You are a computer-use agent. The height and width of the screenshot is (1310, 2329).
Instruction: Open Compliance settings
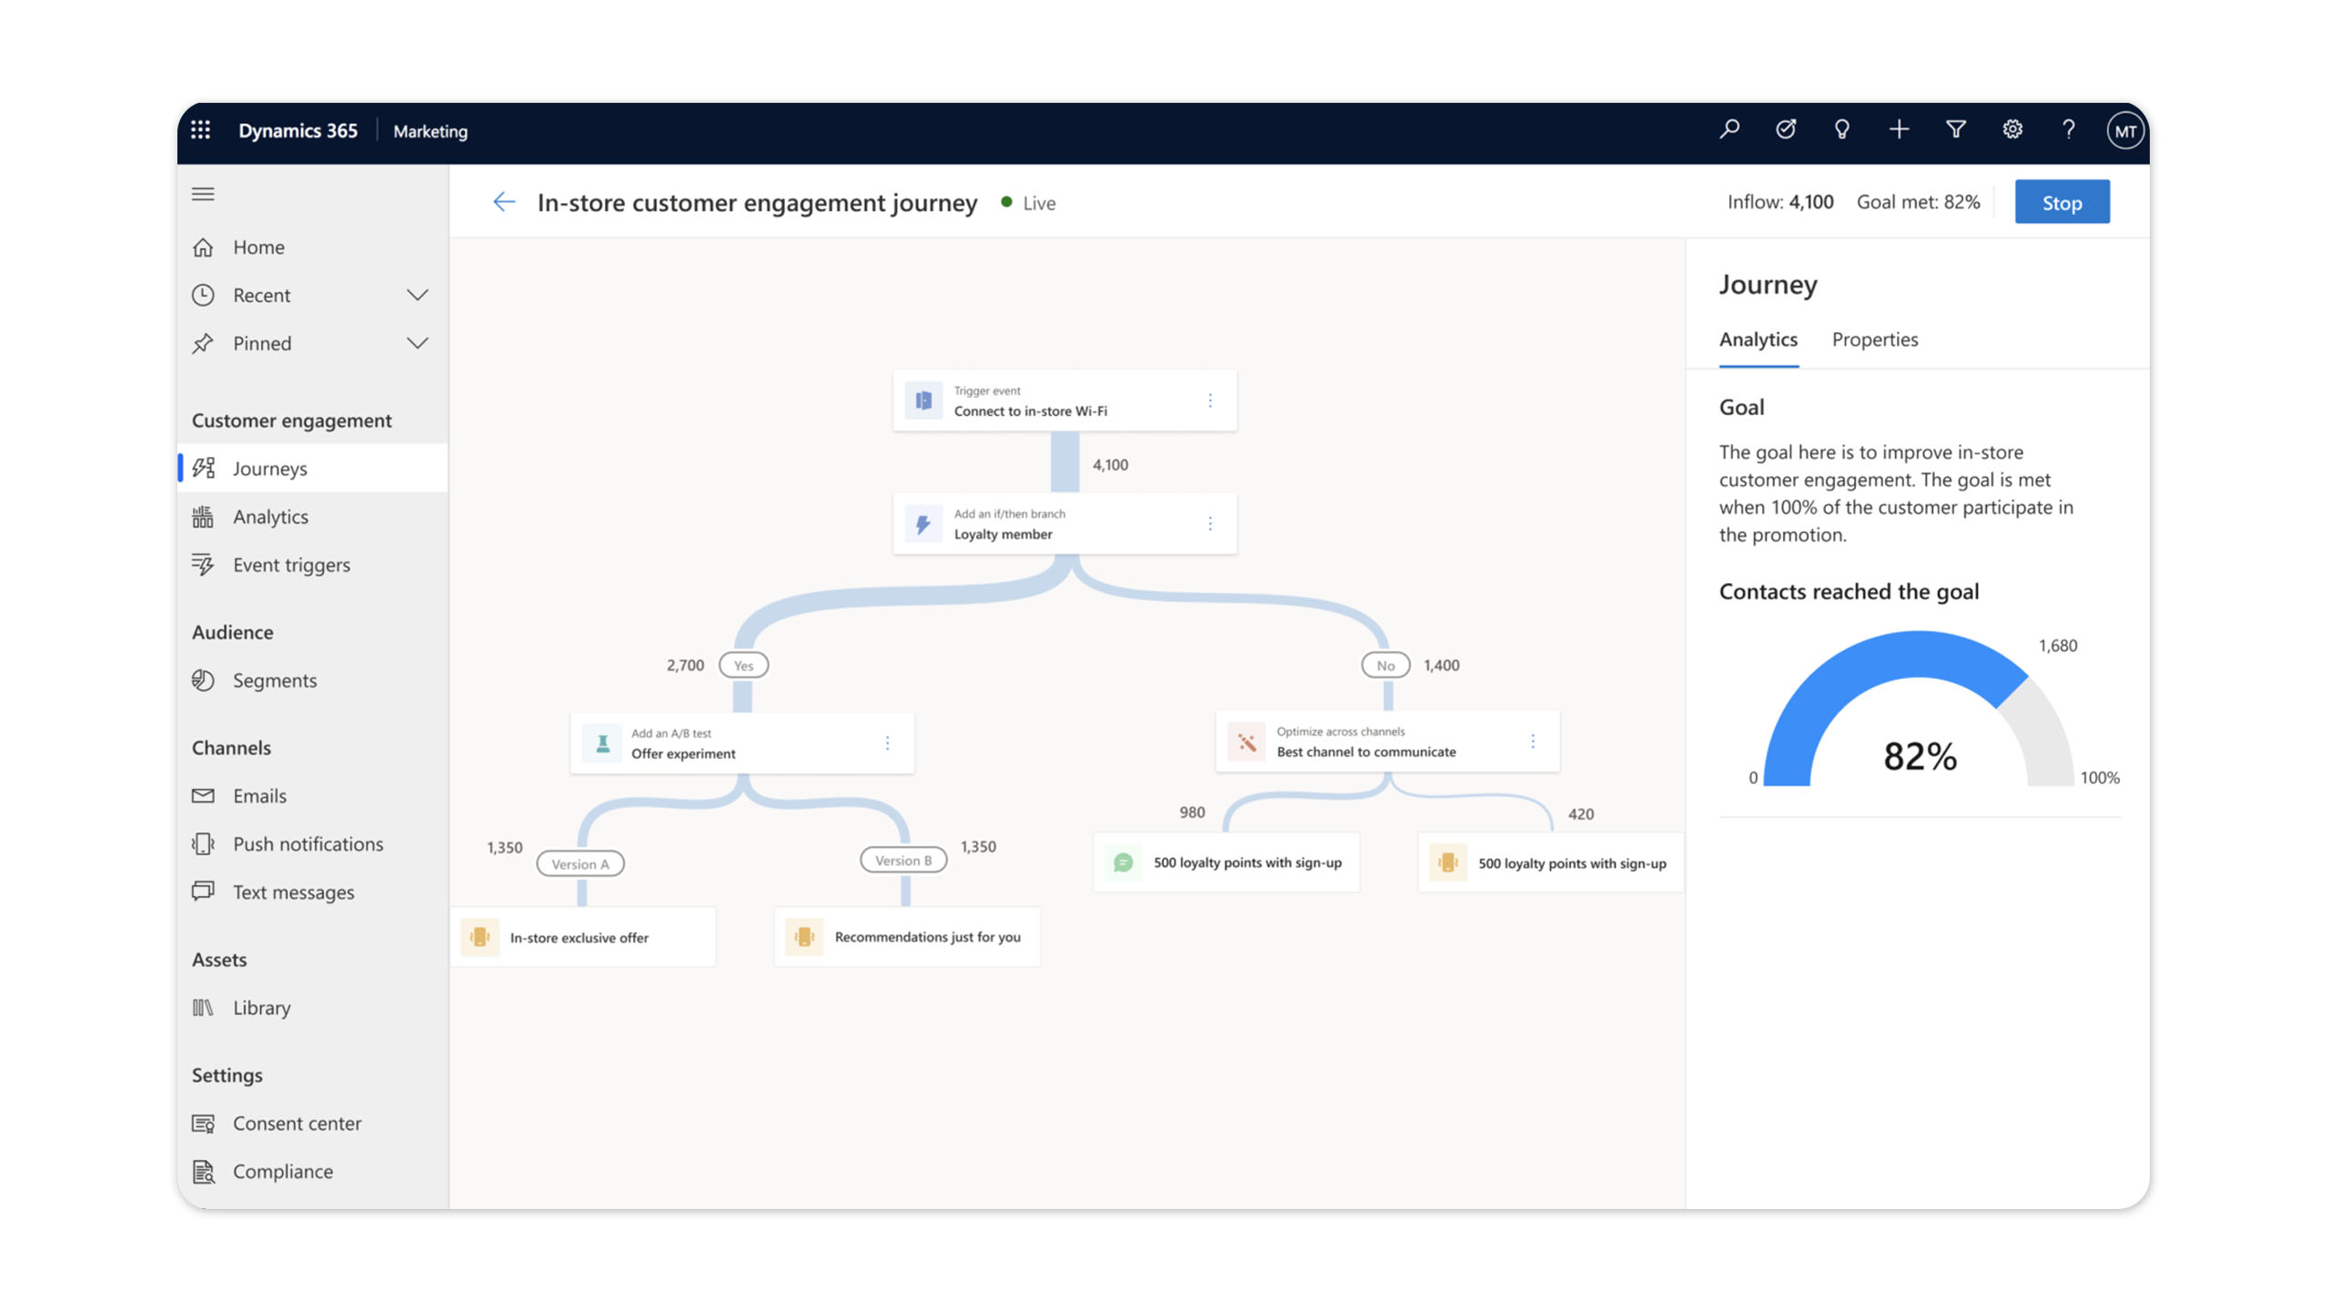[282, 1171]
